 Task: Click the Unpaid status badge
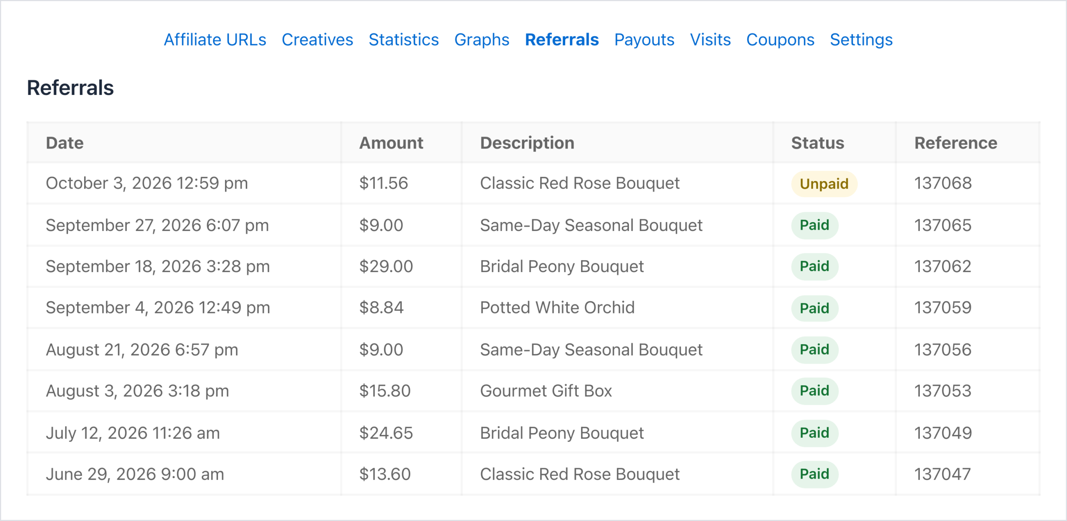point(824,184)
